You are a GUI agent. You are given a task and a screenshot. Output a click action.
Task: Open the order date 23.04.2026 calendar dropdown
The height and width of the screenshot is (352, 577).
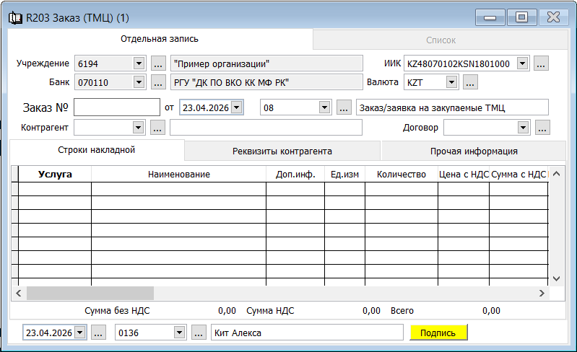click(237, 107)
